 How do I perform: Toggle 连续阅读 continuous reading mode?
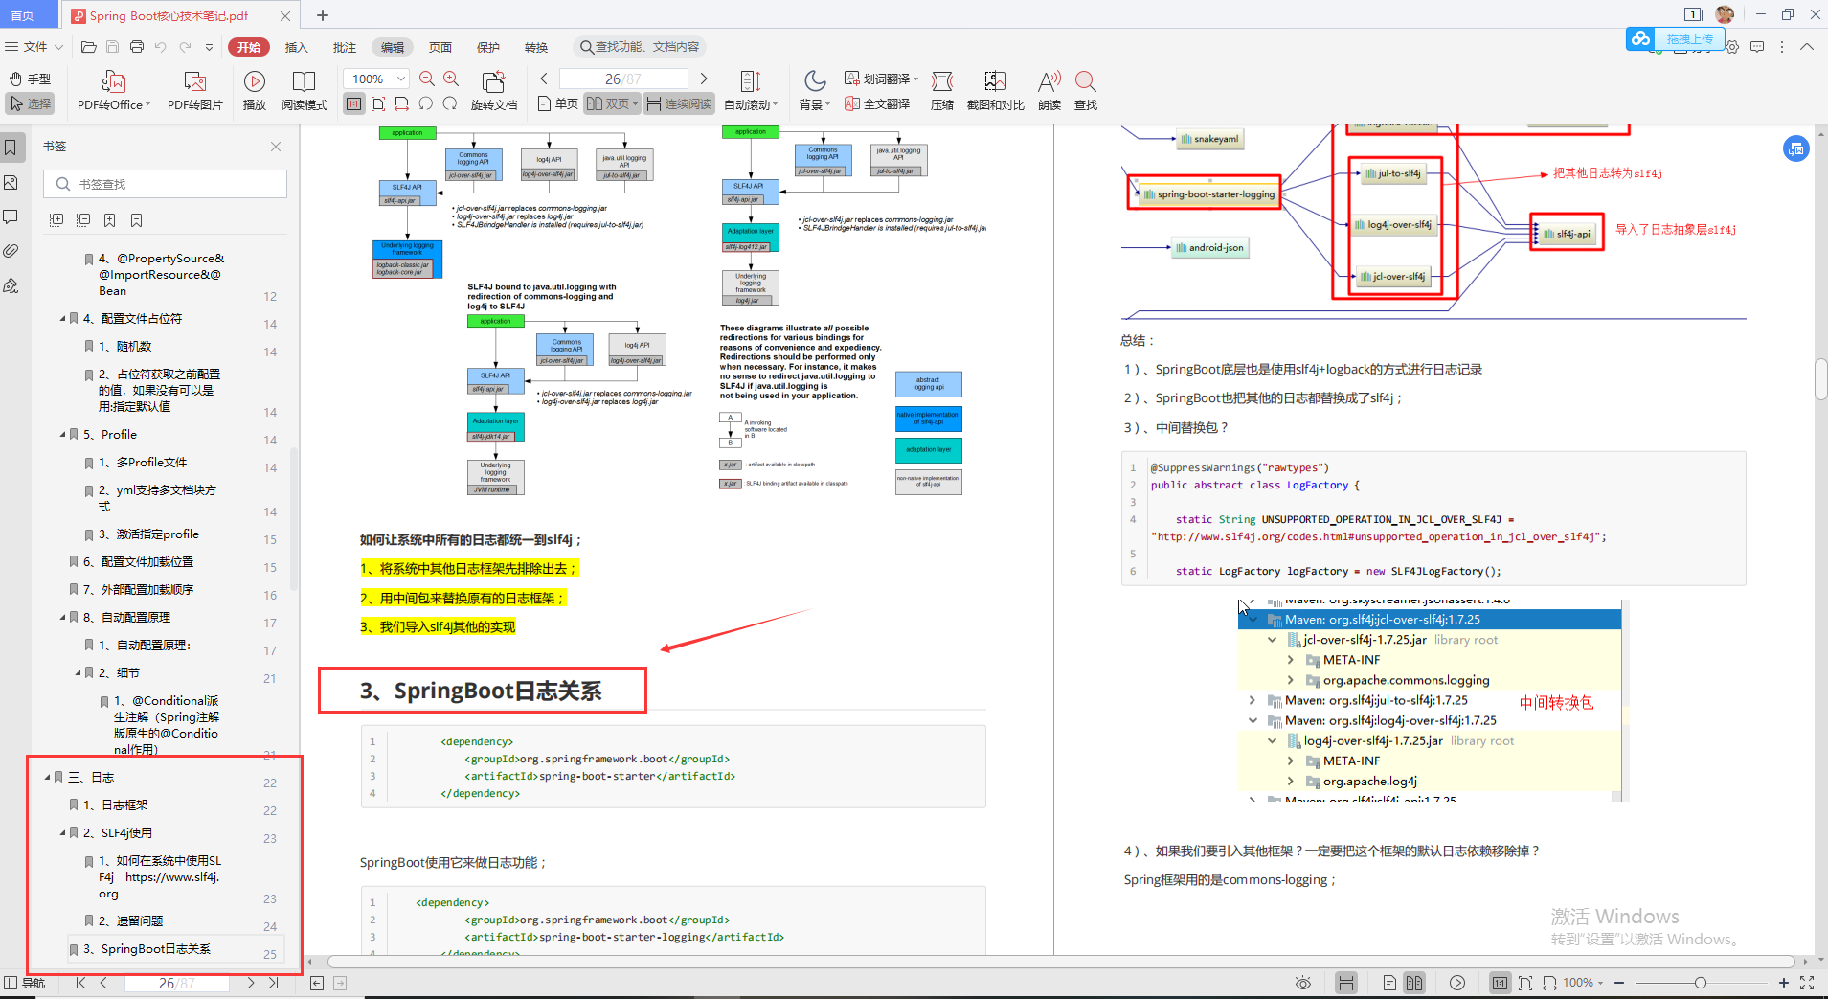pos(679,103)
